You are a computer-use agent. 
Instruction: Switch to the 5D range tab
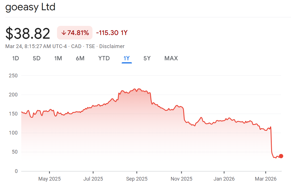click(37, 58)
